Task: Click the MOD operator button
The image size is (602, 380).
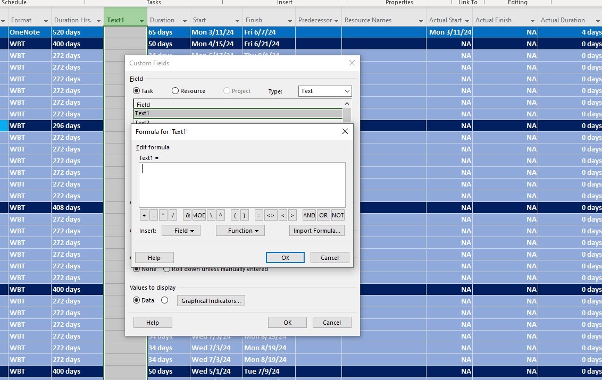Action: pos(199,215)
